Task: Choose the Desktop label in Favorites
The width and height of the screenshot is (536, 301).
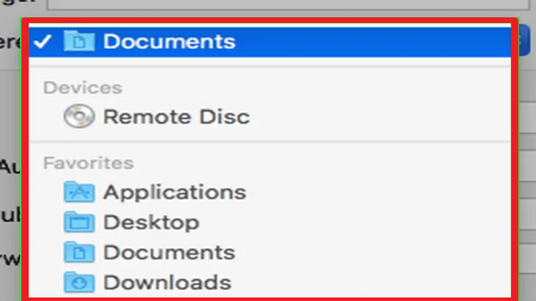Action: pyautogui.click(x=151, y=222)
